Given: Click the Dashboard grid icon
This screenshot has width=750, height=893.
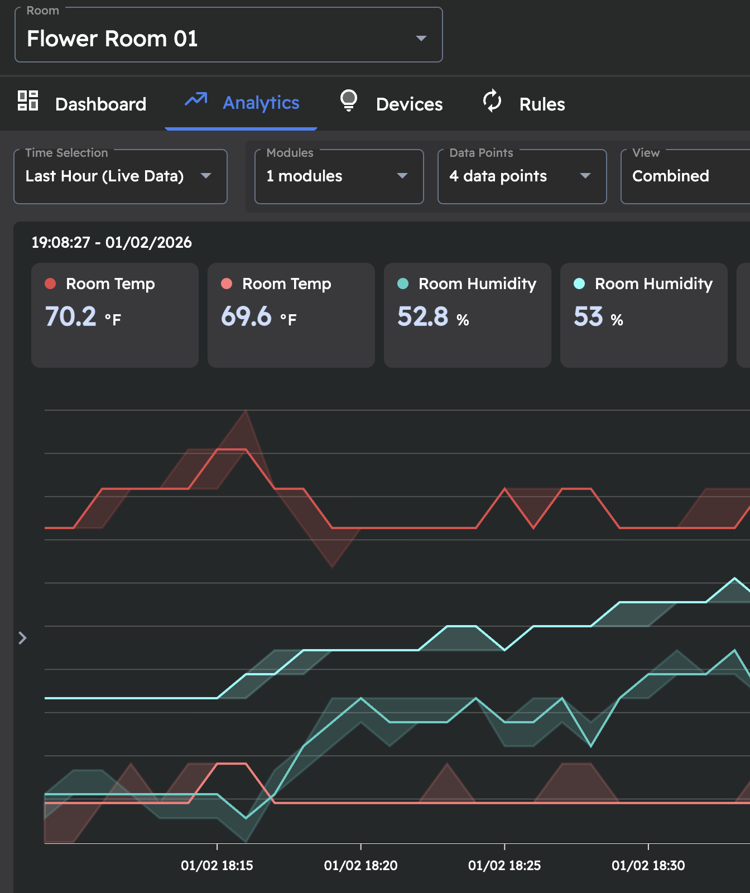Looking at the screenshot, I should pyautogui.click(x=28, y=101).
